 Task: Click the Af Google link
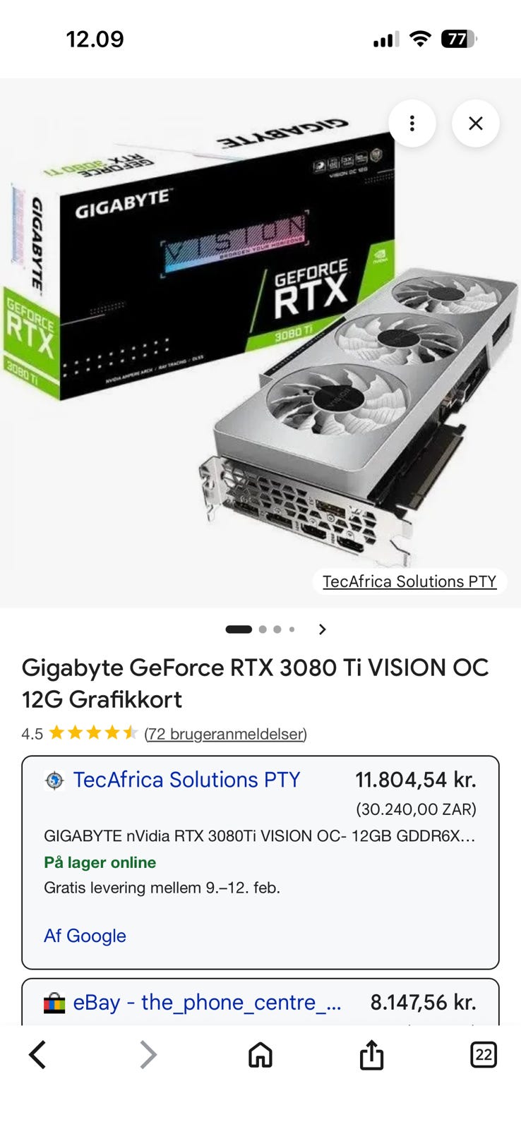tap(85, 936)
